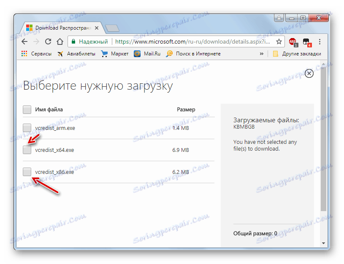Viewport: 344px width, 264px height.
Task: Open the Маркет bookmark
Action: point(115,54)
